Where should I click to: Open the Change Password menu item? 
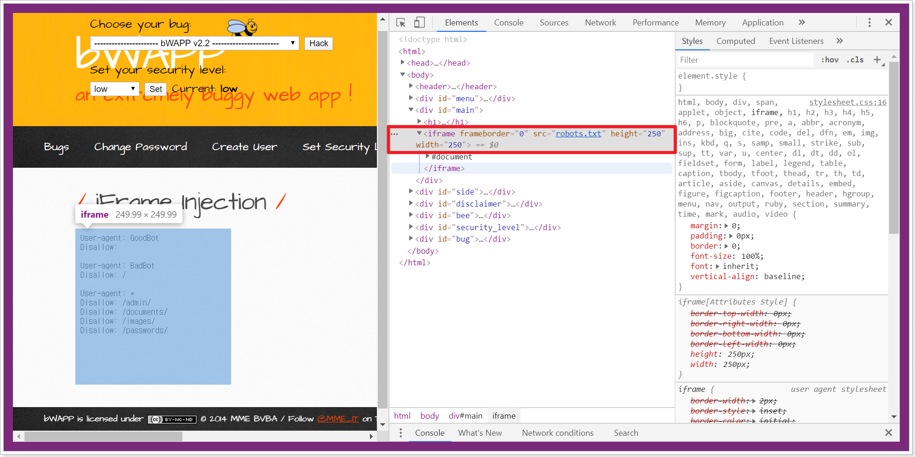[x=140, y=147]
